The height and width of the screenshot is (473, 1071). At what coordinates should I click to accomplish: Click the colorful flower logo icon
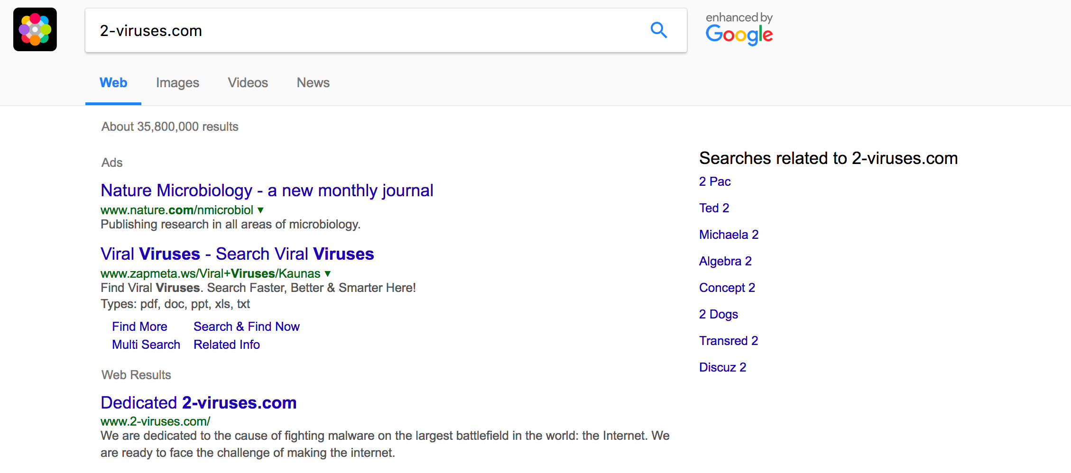(x=35, y=29)
